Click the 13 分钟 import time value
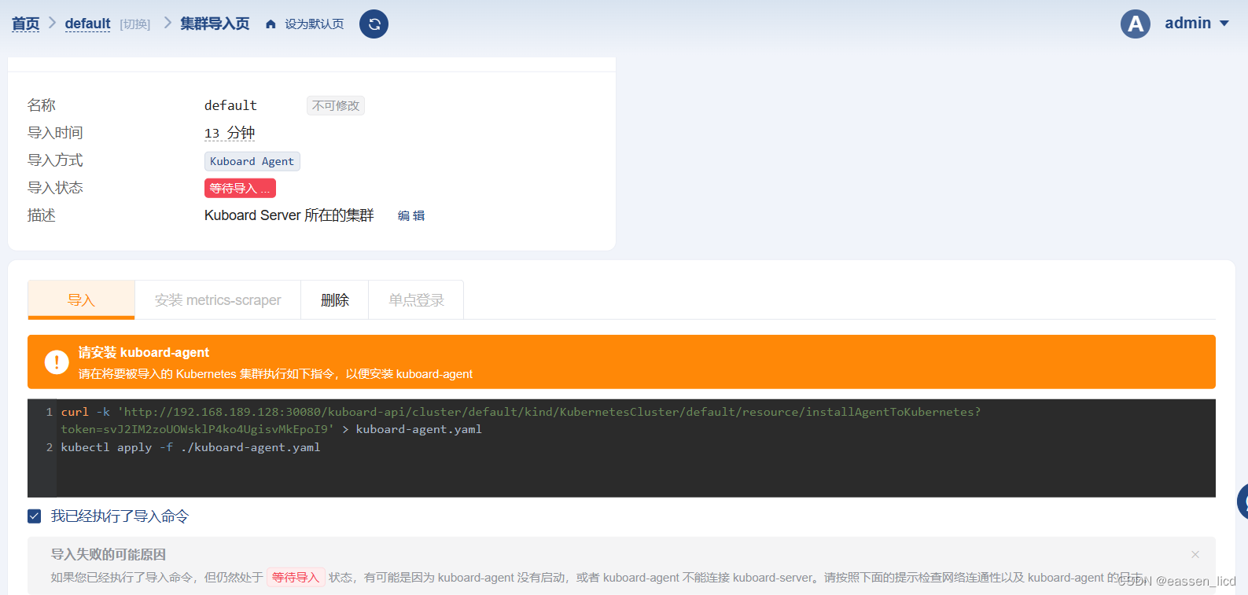Image resolution: width=1248 pixels, height=595 pixels. tap(230, 133)
